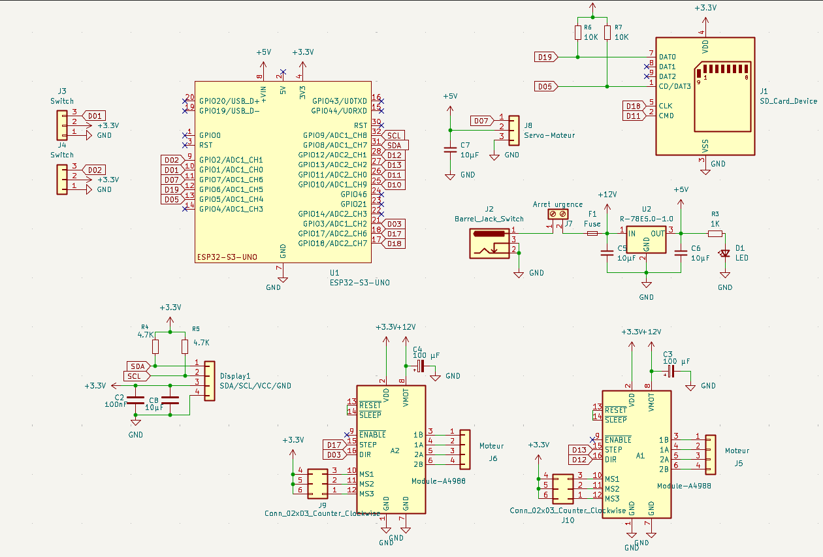Click the 'CD/DAT3' pin name on SD card
823x557 pixels.
click(x=675, y=86)
